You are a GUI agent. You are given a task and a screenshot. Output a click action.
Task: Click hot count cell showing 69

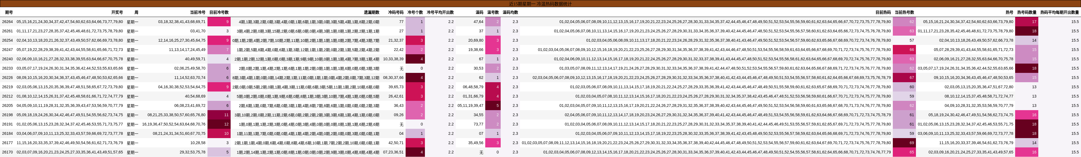(904, 143)
